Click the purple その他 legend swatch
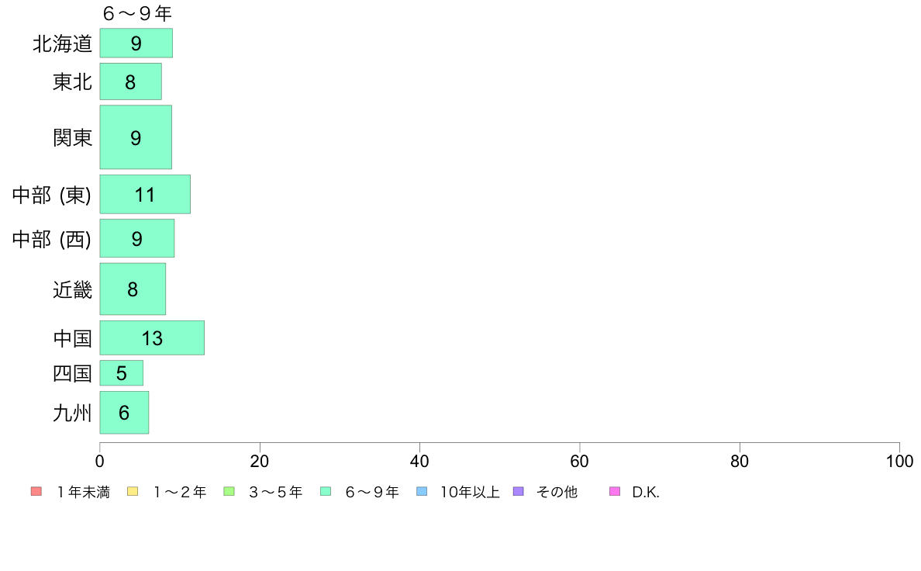 click(518, 492)
